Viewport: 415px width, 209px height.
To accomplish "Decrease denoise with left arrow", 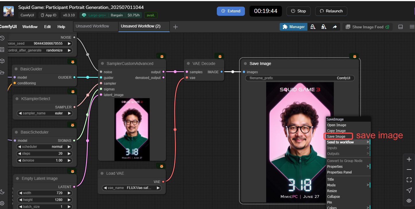I will tap(20, 160).
